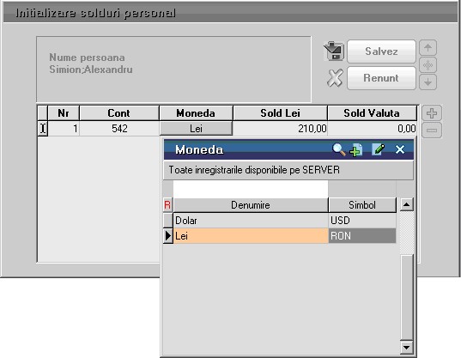Close the Moneda popup with X
The height and width of the screenshot is (358, 461).
pyautogui.click(x=400, y=149)
